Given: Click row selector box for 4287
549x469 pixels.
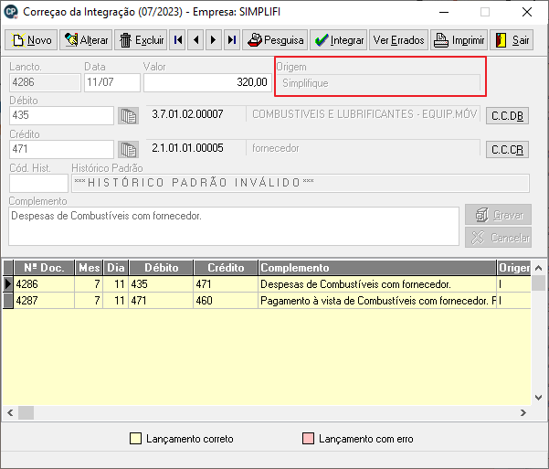Looking at the screenshot, I should tap(8, 301).
